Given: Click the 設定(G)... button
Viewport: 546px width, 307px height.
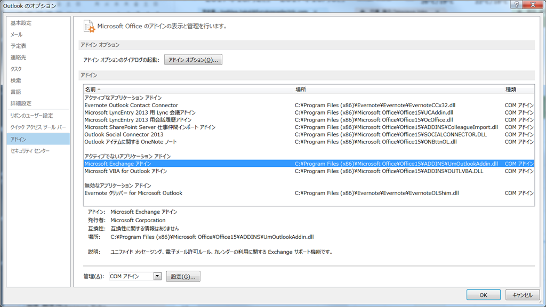Looking at the screenshot, I should (183, 277).
